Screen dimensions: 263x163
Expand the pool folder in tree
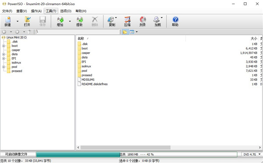tap(4, 67)
